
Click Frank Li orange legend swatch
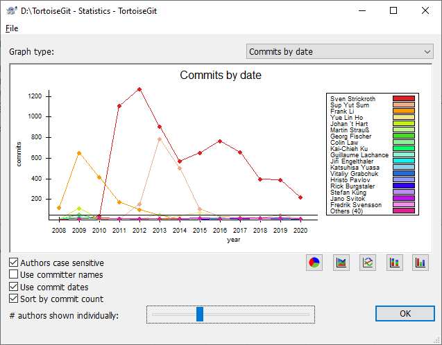tap(404, 111)
